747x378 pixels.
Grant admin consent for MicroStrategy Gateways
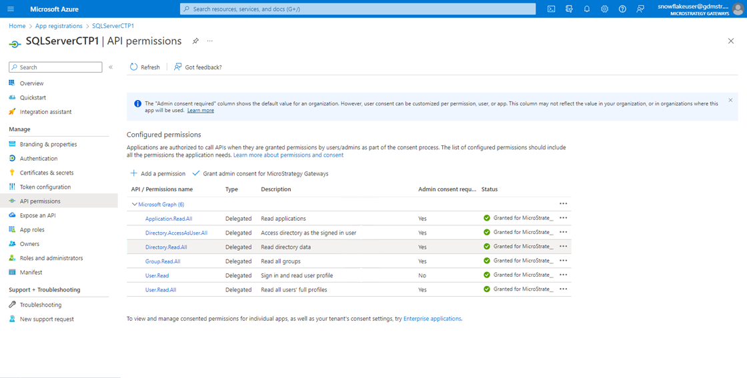[260, 173]
